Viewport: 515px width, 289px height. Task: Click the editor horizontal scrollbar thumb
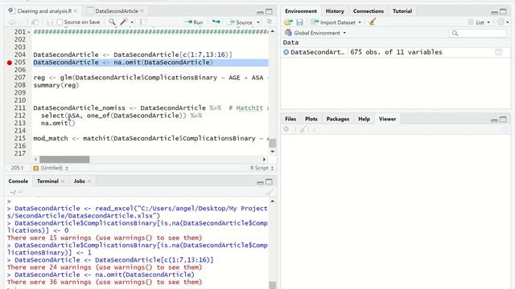pyautogui.click(x=64, y=159)
